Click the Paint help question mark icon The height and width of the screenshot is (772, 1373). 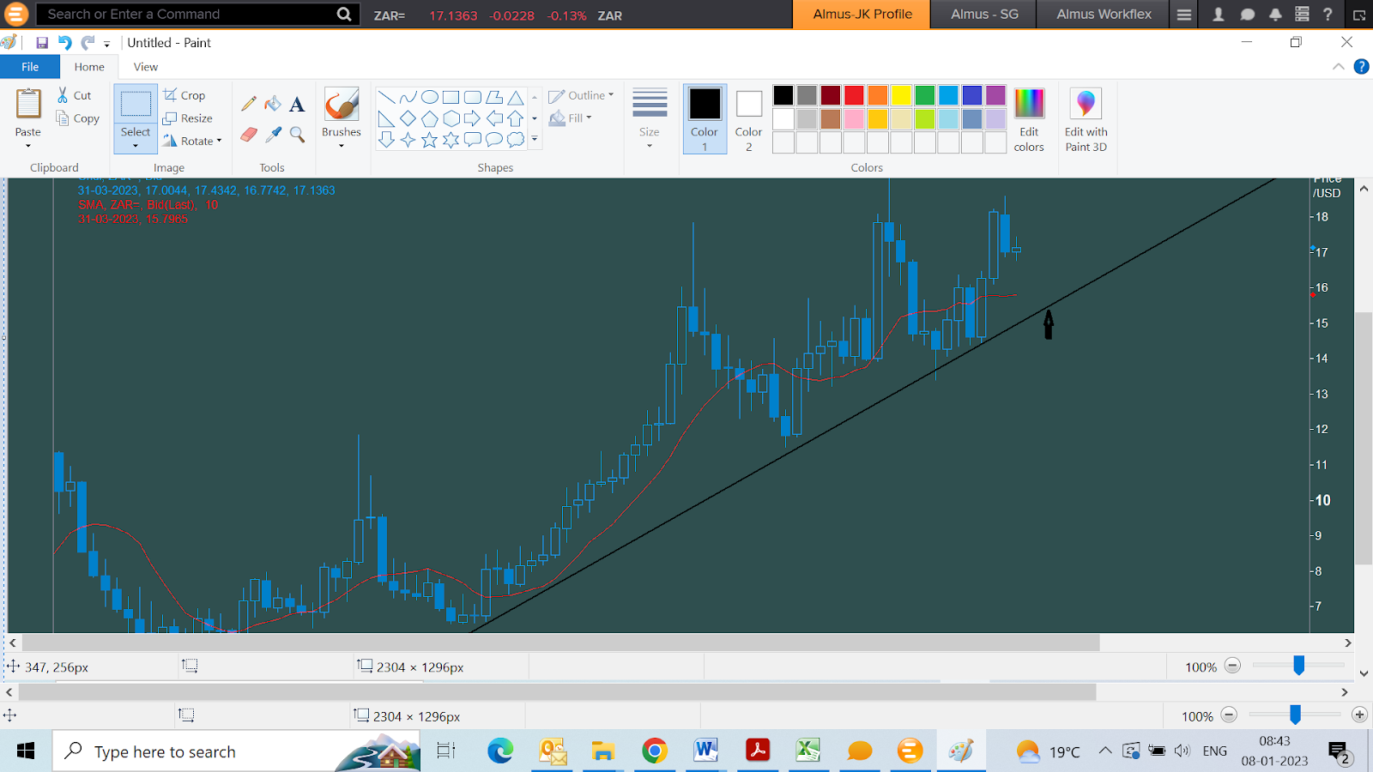coord(1361,67)
